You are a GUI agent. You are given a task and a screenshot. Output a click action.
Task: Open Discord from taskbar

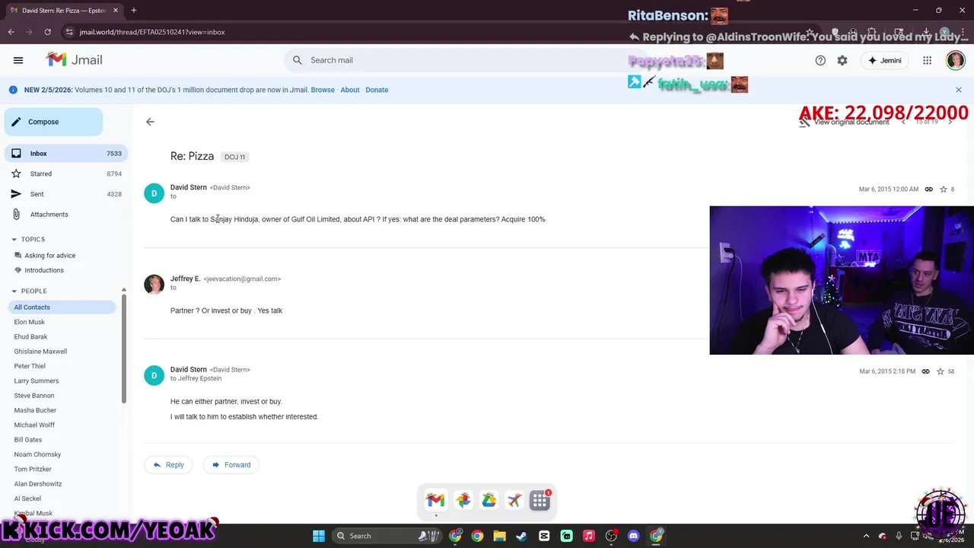(633, 536)
